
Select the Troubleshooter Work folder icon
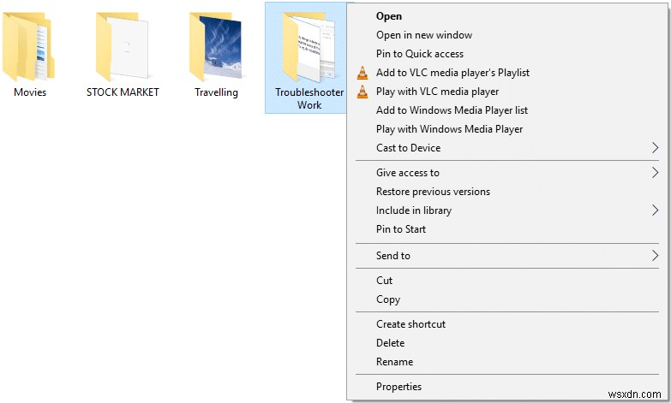coord(309,46)
